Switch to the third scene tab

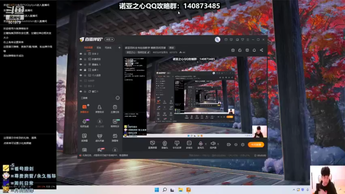tap(108, 47)
